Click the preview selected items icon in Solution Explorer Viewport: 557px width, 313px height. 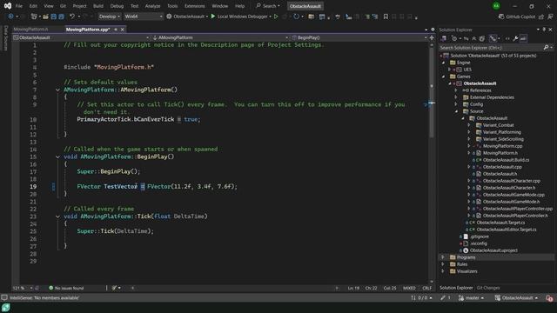(x=523, y=38)
